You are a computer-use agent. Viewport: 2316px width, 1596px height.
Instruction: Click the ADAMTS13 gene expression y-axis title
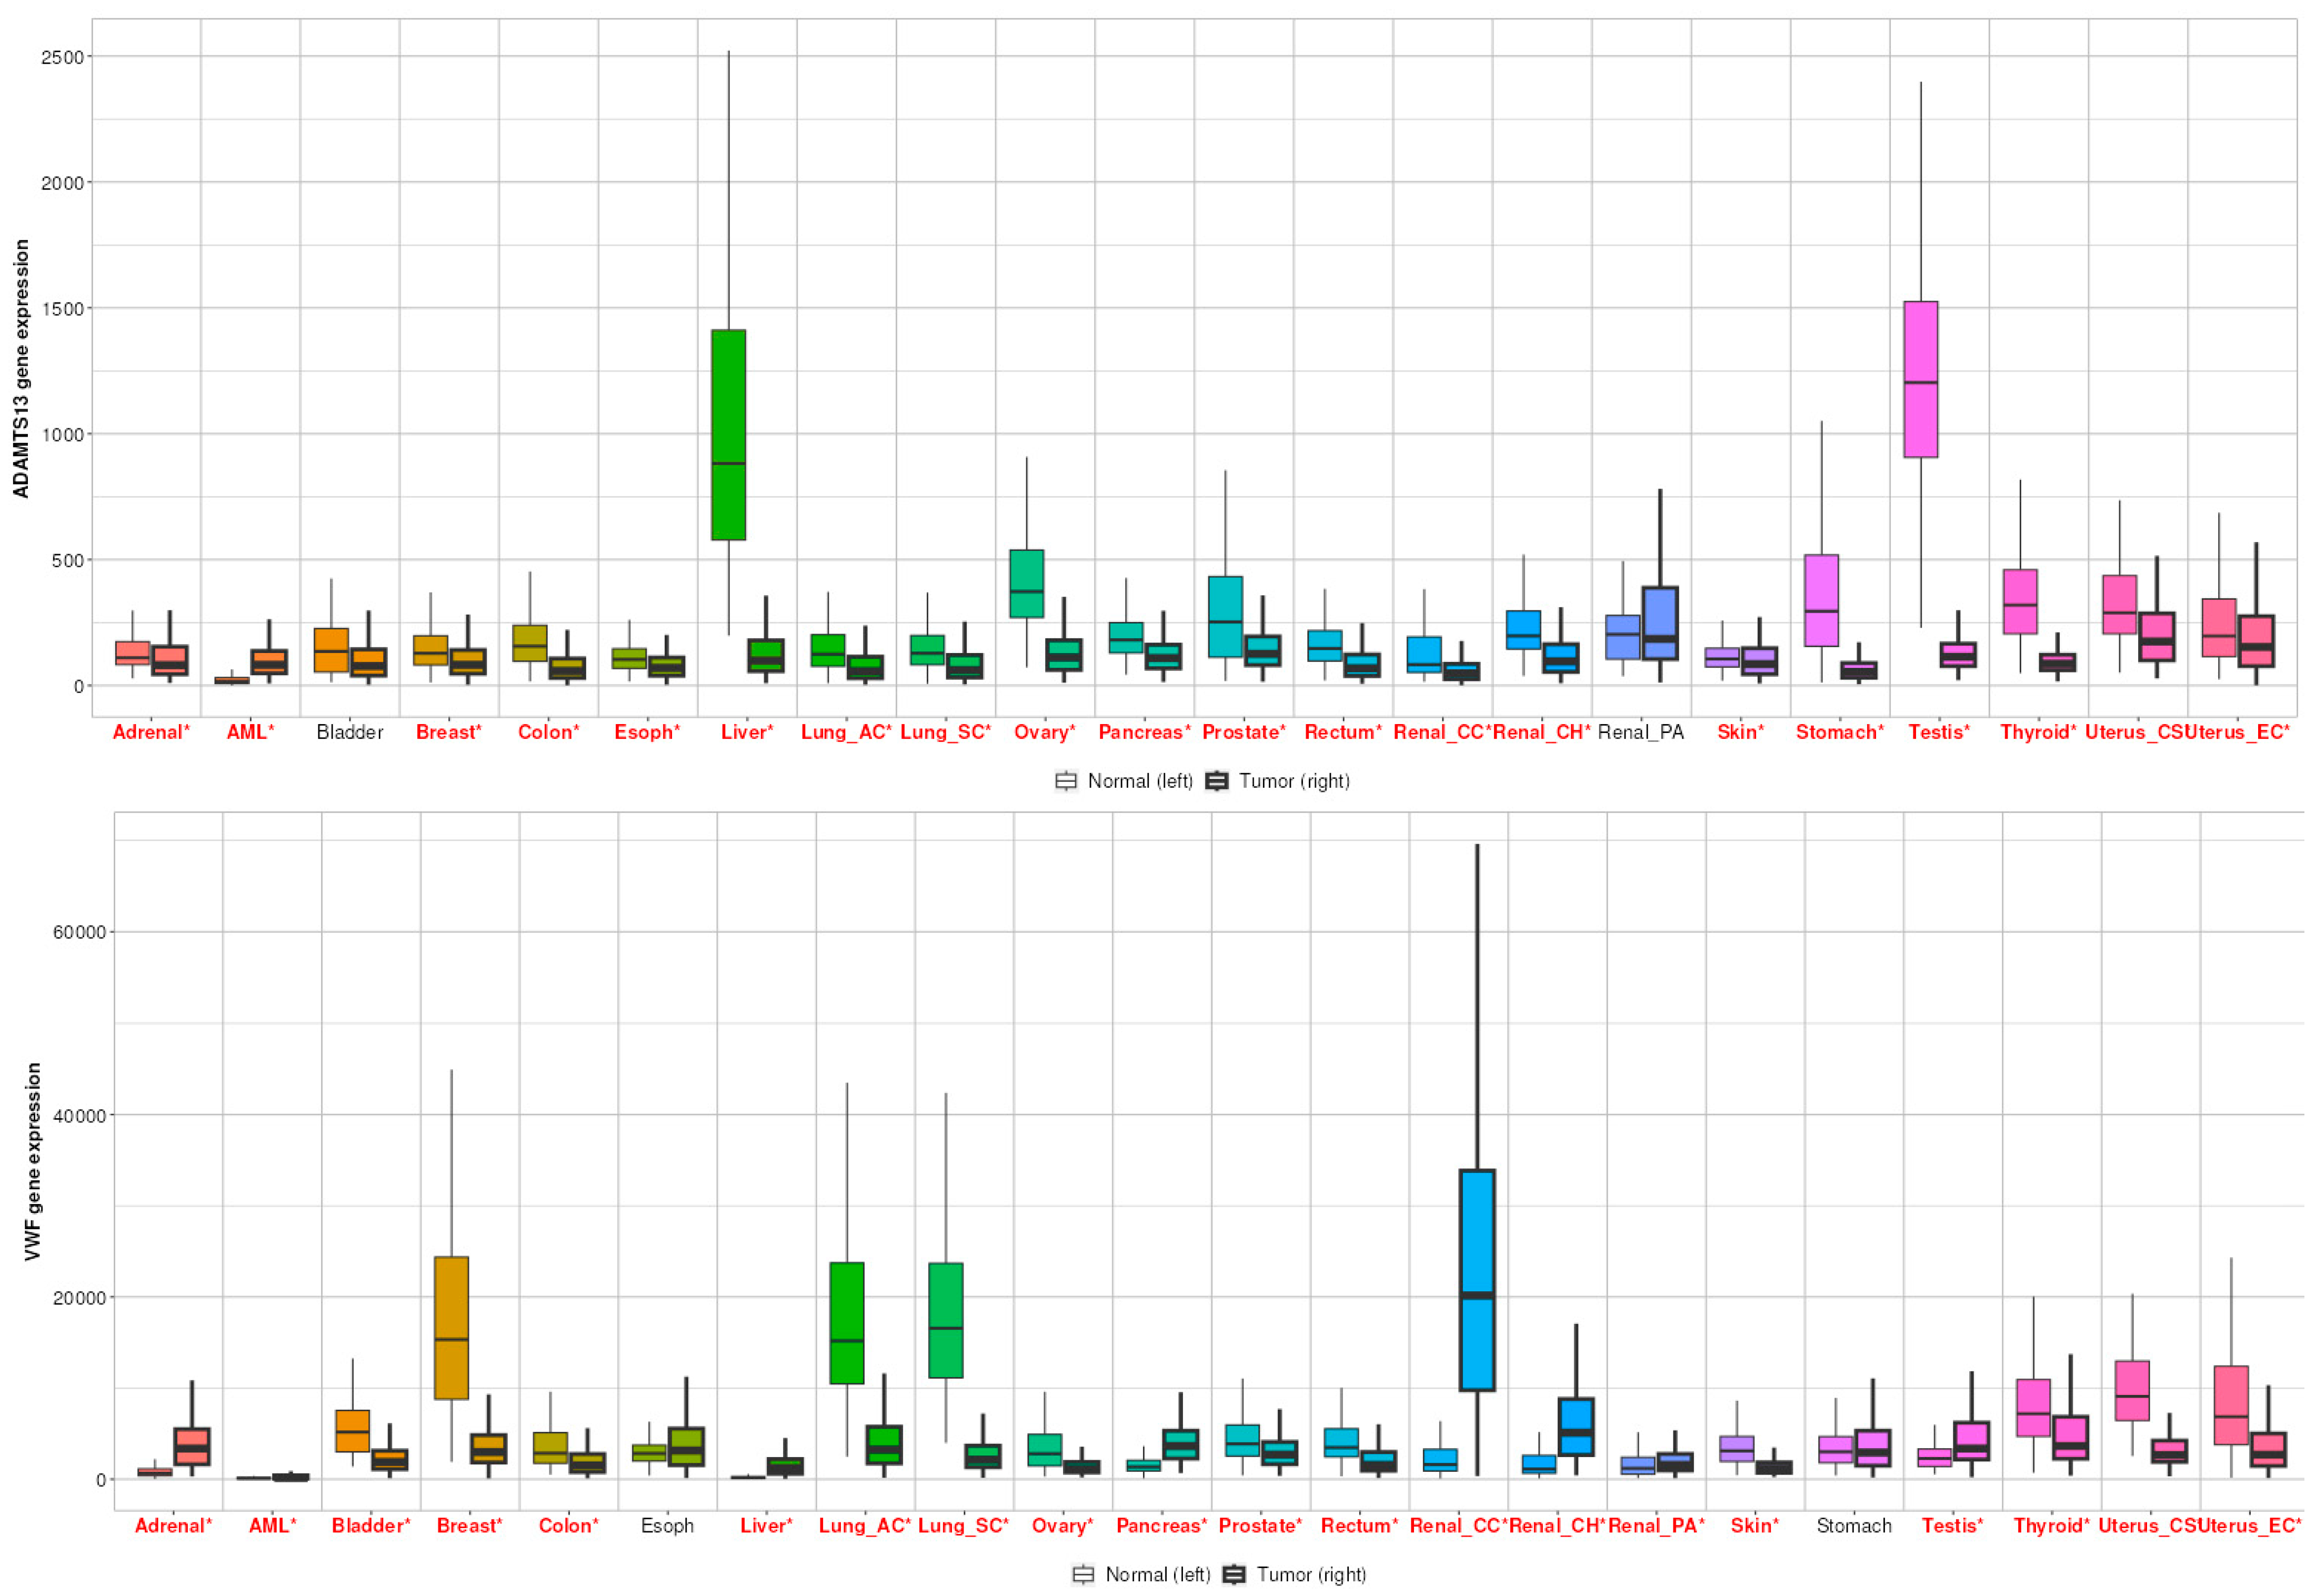21,368
